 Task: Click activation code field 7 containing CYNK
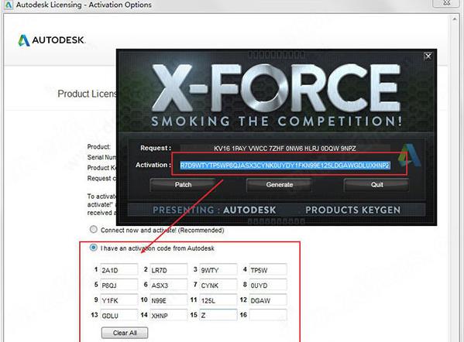[x=218, y=286]
